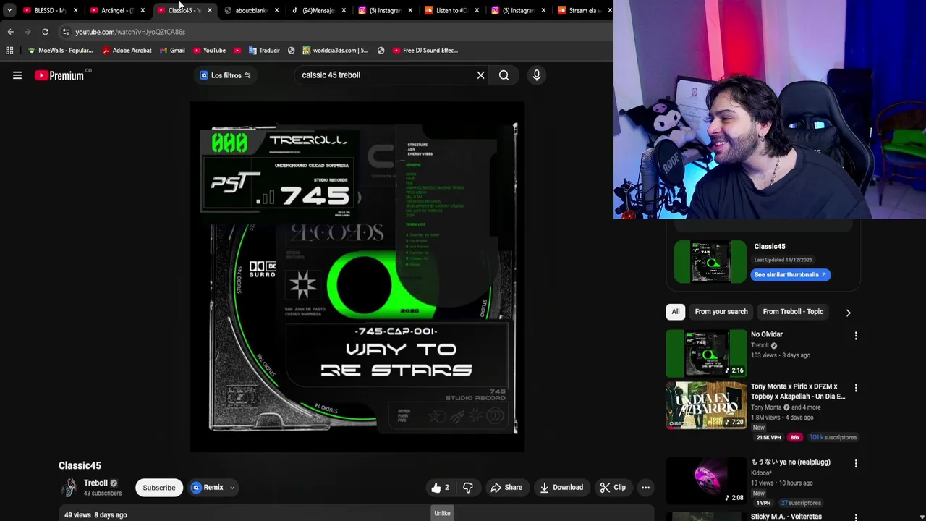Go back with browser back arrow

[x=10, y=32]
